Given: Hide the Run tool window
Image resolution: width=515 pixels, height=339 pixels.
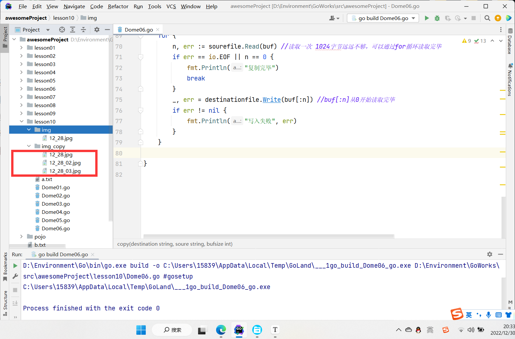Looking at the screenshot, I should coord(501,254).
